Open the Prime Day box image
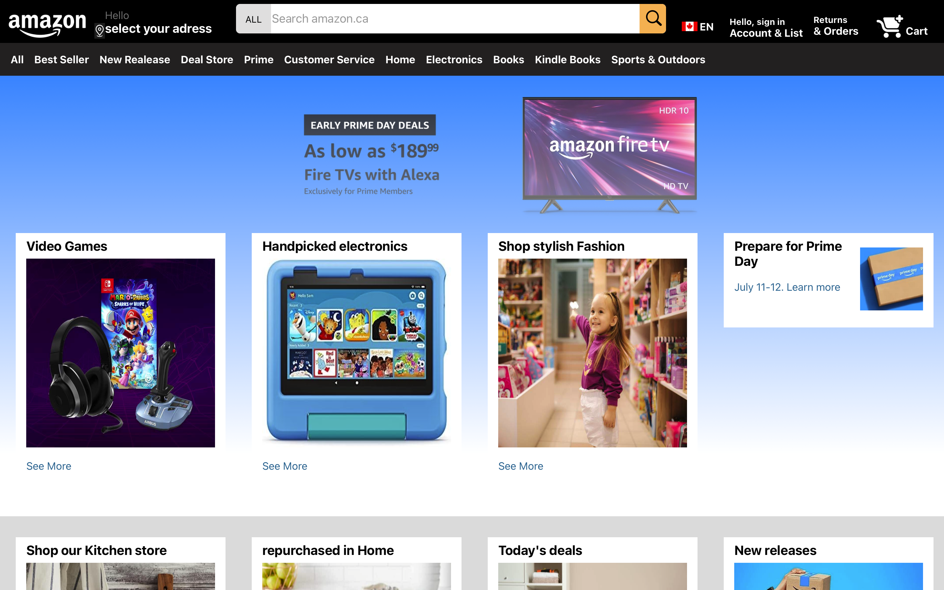Screen dimensions: 944x590 (891, 279)
